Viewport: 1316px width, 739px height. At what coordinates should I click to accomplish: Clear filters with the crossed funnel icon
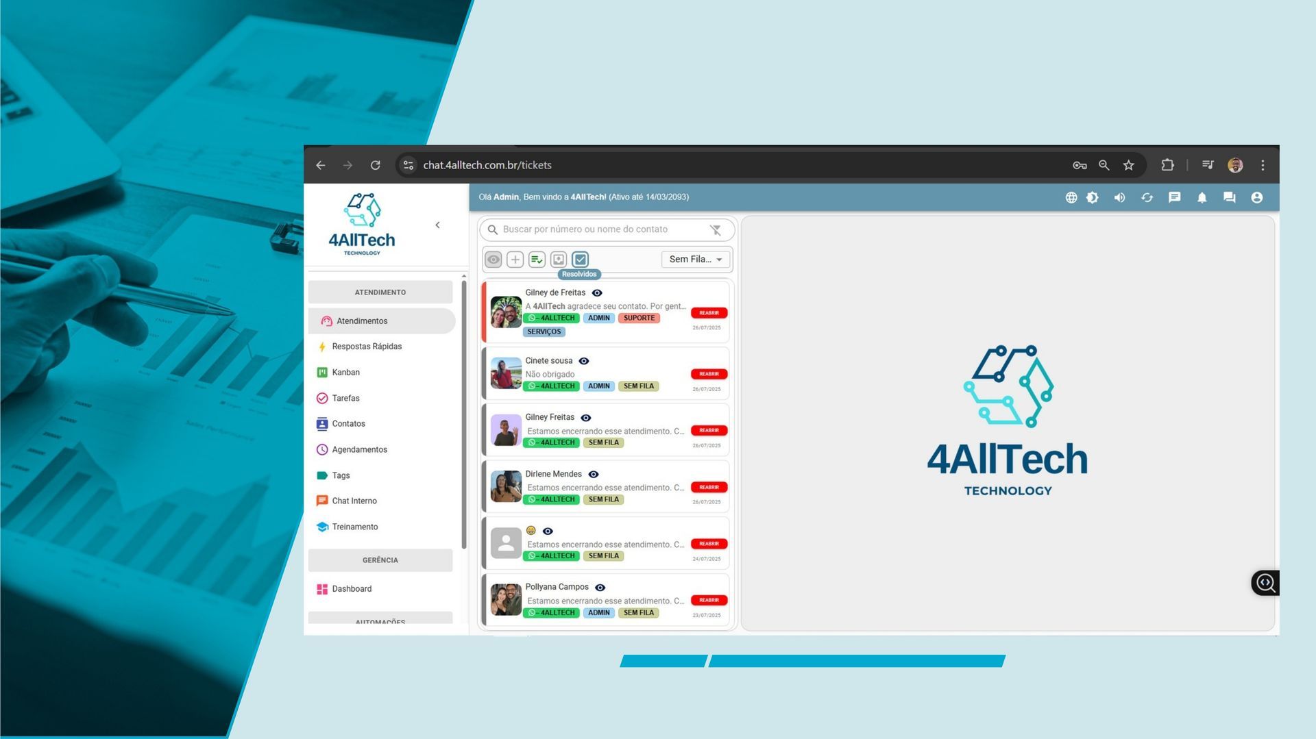[x=716, y=230]
